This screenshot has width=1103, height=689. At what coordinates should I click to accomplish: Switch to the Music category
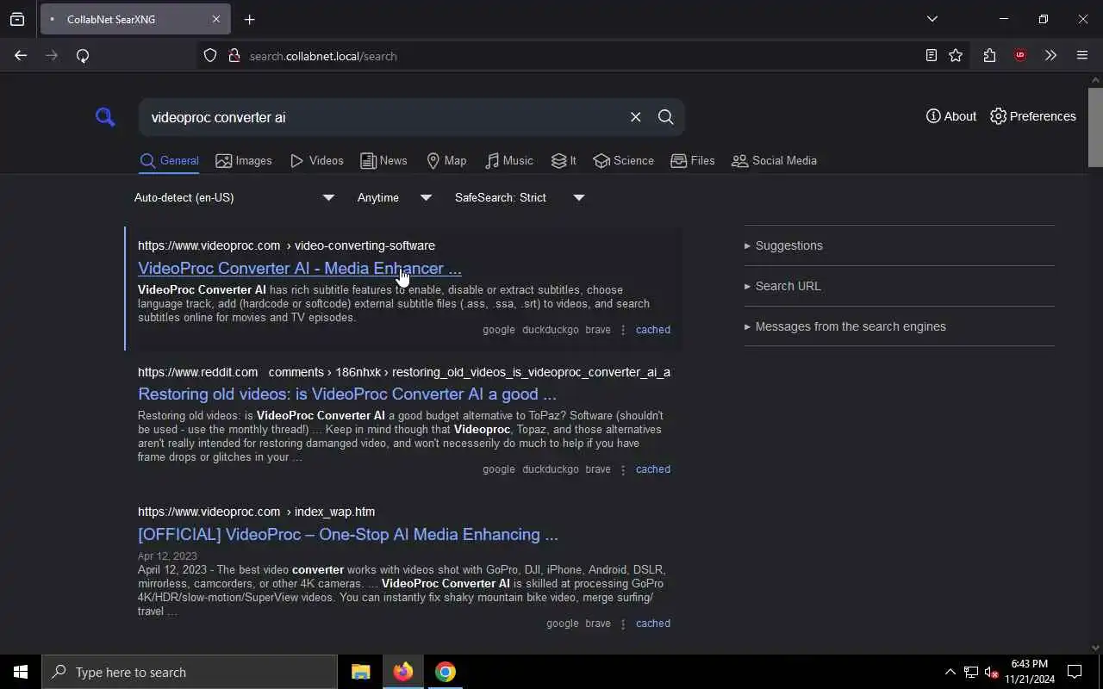click(x=509, y=161)
